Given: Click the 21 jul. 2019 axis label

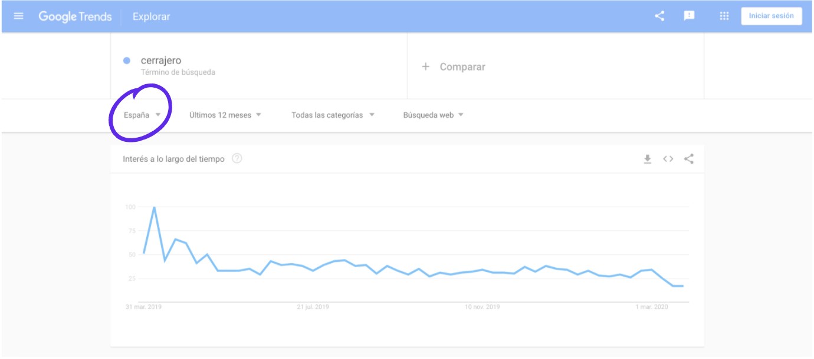Looking at the screenshot, I should point(313,307).
